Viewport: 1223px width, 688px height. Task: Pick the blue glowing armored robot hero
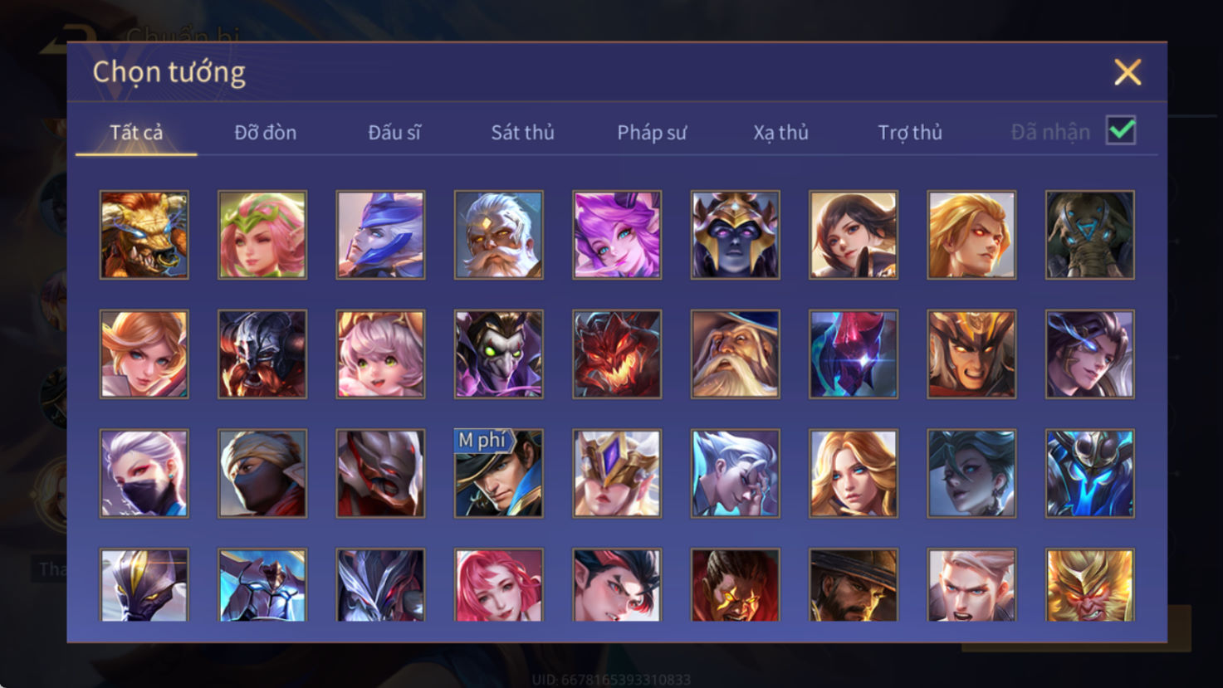point(1090,474)
